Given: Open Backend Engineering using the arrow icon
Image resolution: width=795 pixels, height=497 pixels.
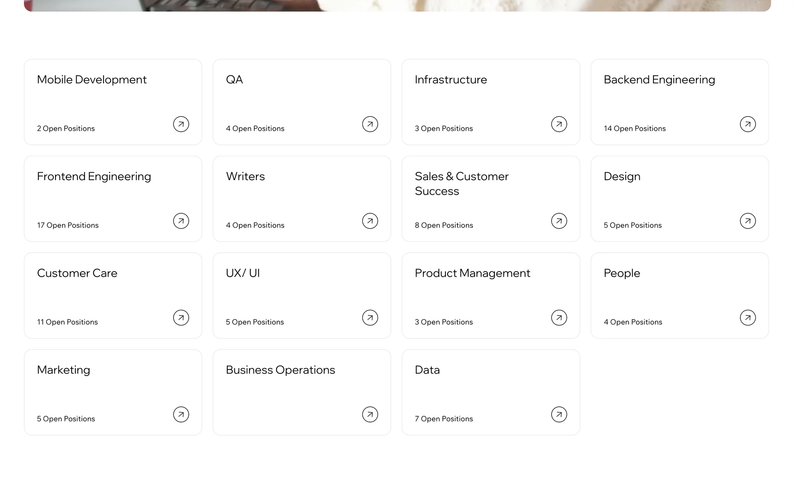Looking at the screenshot, I should [748, 124].
